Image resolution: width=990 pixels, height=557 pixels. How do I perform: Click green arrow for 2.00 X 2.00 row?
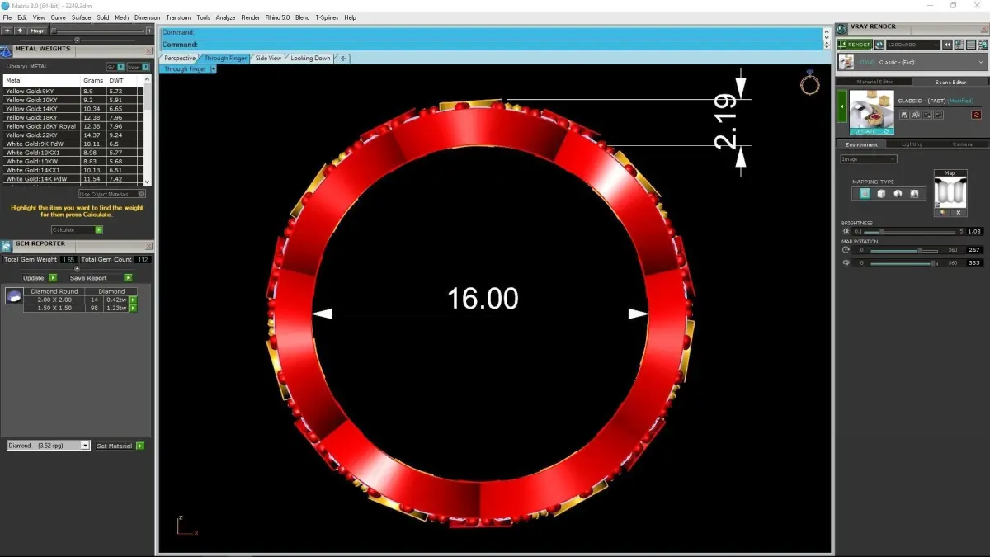(133, 300)
